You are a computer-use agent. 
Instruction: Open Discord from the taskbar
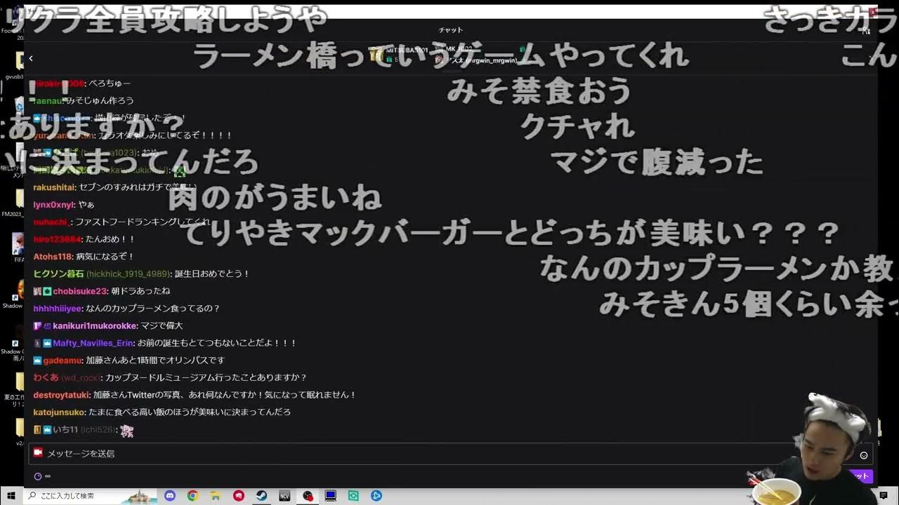click(x=169, y=496)
